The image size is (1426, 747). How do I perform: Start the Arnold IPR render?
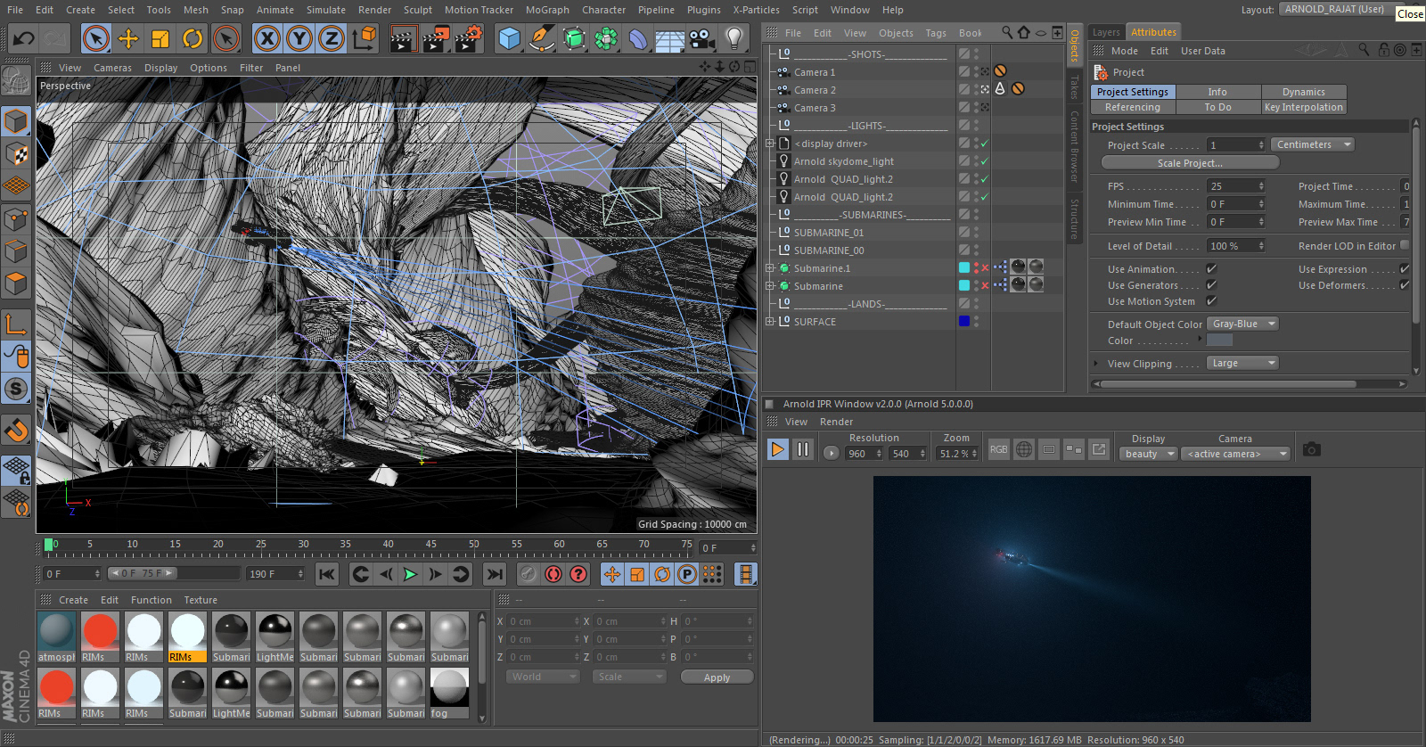[x=777, y=450]
